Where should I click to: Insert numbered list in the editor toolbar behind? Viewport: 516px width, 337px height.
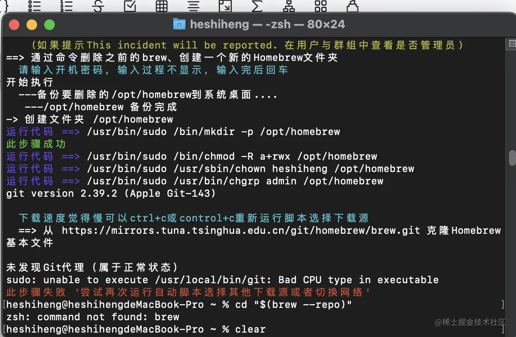(66, 6)
